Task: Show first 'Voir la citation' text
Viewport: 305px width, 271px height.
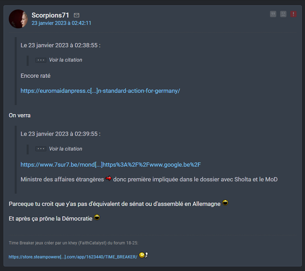Action: (65, 60)
